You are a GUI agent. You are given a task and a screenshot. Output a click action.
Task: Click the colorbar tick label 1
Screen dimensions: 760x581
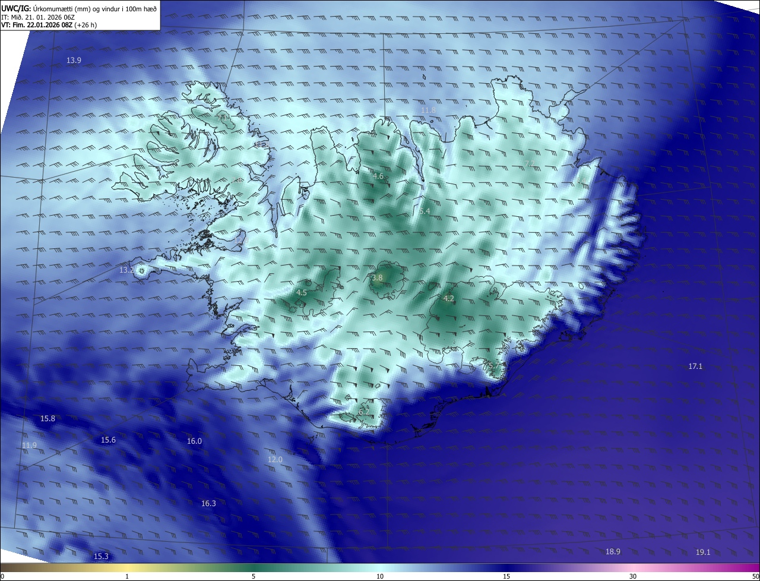127,576
